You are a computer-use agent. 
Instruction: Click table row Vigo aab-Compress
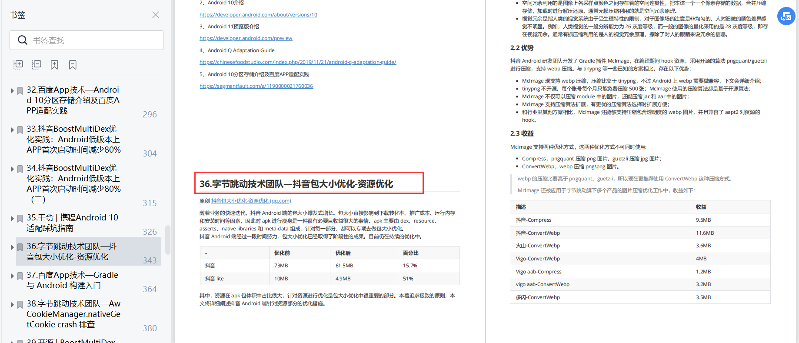tap(640, 272)
